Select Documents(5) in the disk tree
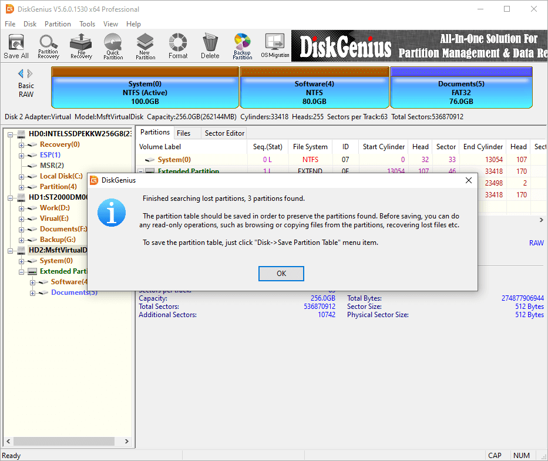This screenshot has height=461, width=548. pyautogui.click(x=74, y=292)
